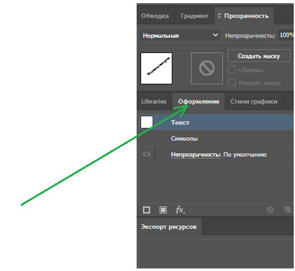Viewport: 295px width, 271px height.
Task: Click the white swatch beside Текст
Action: (147, 122)
